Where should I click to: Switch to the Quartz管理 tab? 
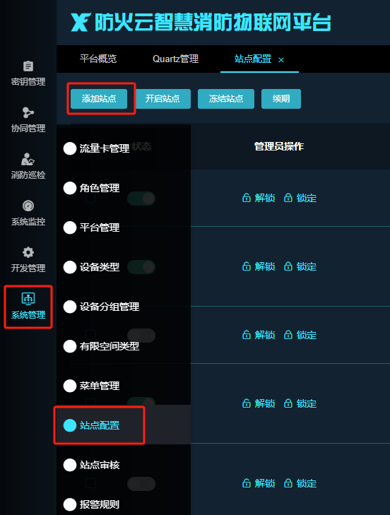(x=175, y=59)
